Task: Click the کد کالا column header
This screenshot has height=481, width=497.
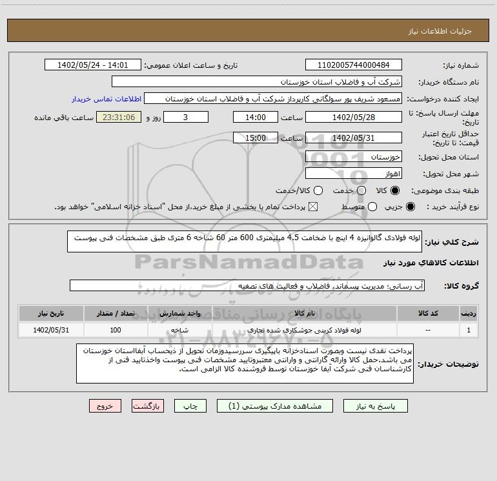Action: coord(428,313)
